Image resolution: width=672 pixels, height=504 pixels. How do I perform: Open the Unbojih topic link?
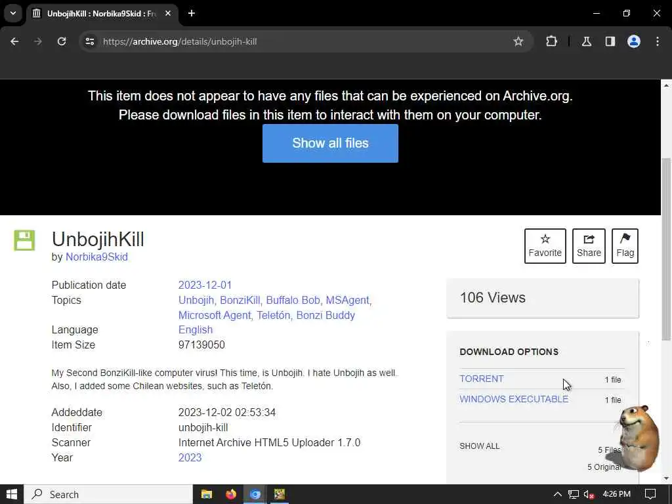(x=197, y=300)
